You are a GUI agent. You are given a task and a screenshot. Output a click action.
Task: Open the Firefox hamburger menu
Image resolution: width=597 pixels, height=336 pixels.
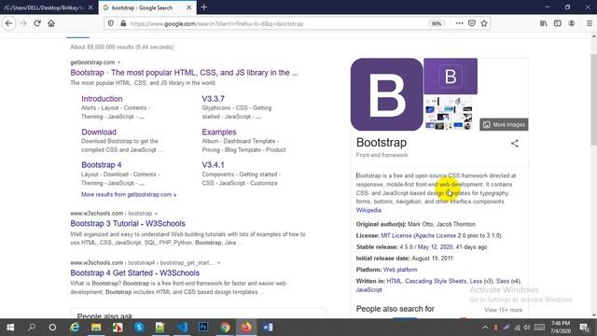pyautogui.click(x=589, y=23)
